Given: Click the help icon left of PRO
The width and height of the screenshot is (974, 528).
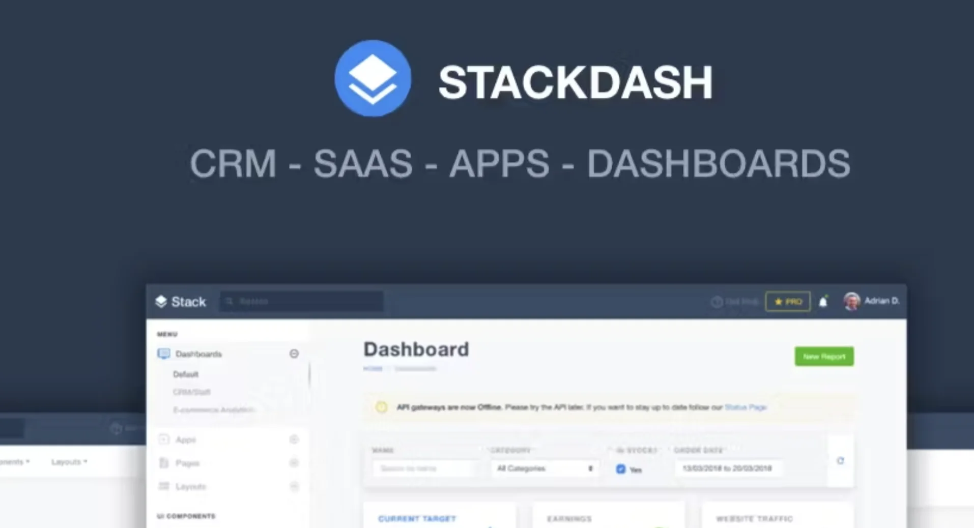Looking at the screenshot, I should (717, 302).
